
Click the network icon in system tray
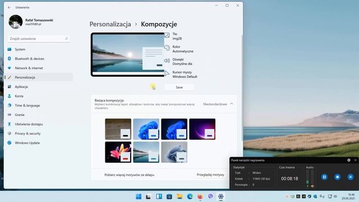(x=330, y=196)
